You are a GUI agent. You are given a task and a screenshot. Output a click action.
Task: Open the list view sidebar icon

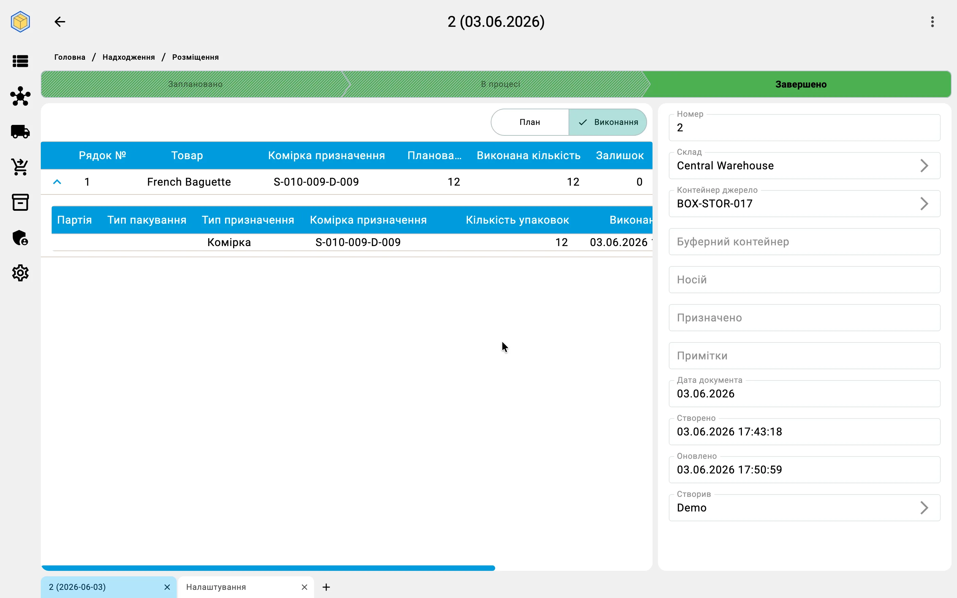coord(20,61)
